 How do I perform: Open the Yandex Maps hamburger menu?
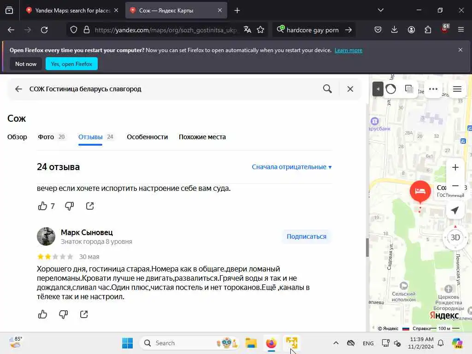pos(457,89)
